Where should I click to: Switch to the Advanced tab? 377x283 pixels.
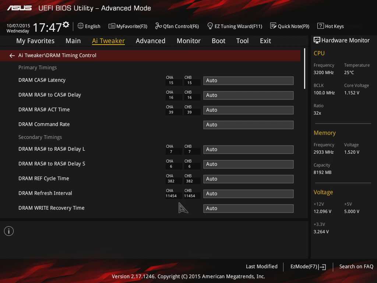(150, 41)
